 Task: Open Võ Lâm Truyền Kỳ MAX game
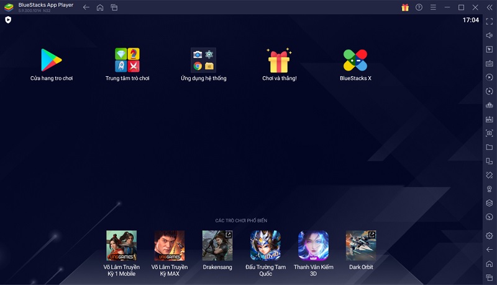point(170,245)
